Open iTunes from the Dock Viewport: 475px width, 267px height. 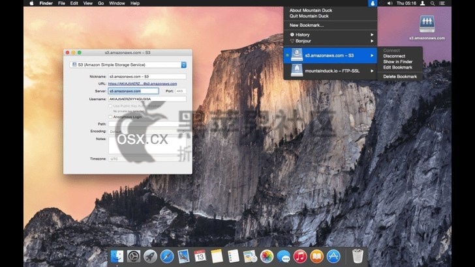(300, 257)
